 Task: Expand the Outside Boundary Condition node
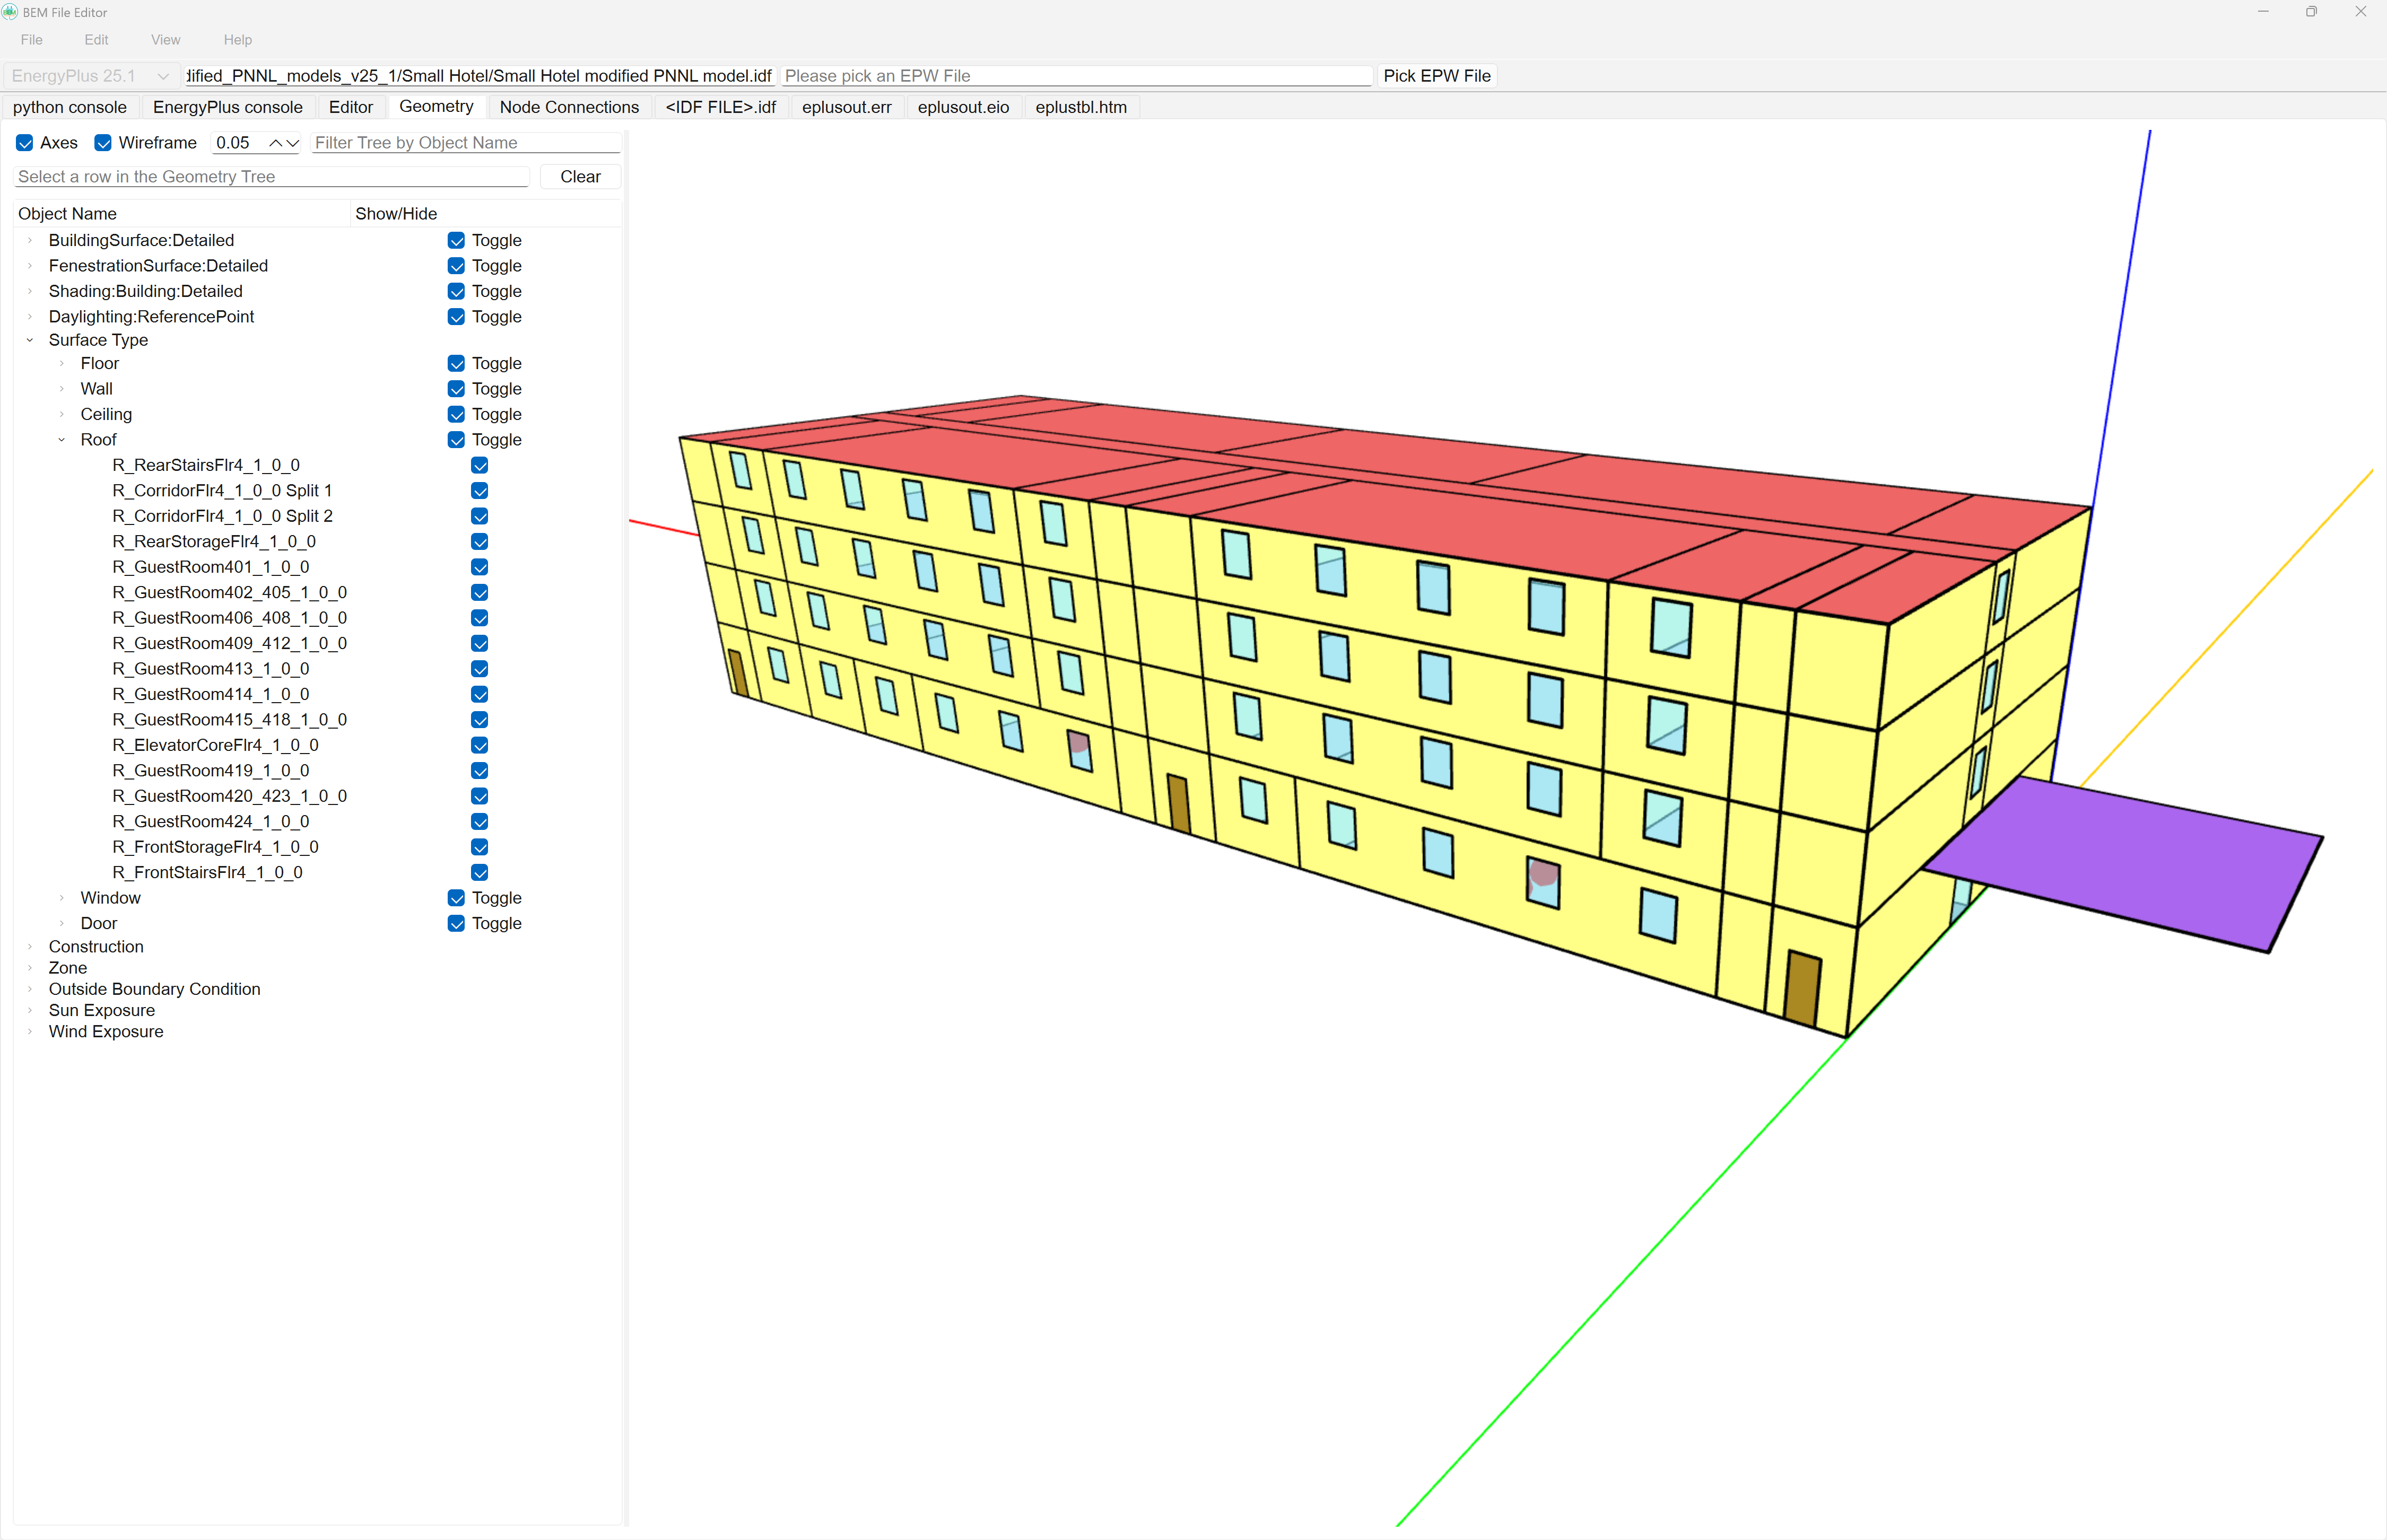(30, 989)
